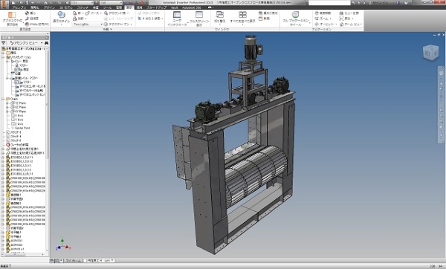The height and width of the screenshot is (269, 446).
Task: Click the Home View button in ribbon
Action: 350,25
